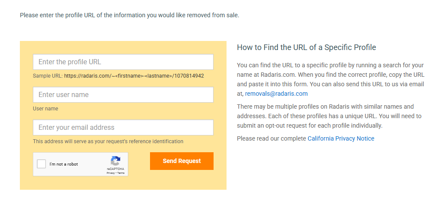
Task: Click the reference identification hint text
Action: [x=108, y=141]
